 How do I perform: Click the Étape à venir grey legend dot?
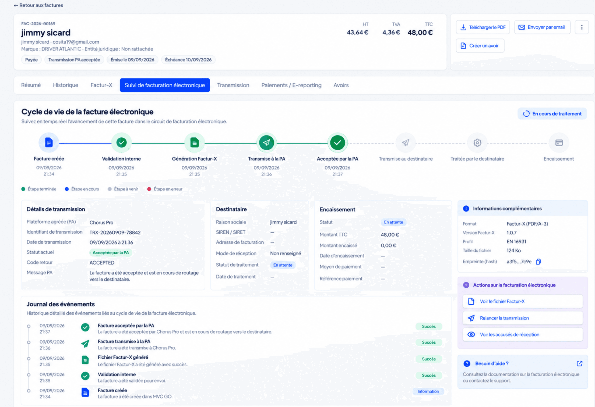(x=110, y=189)
